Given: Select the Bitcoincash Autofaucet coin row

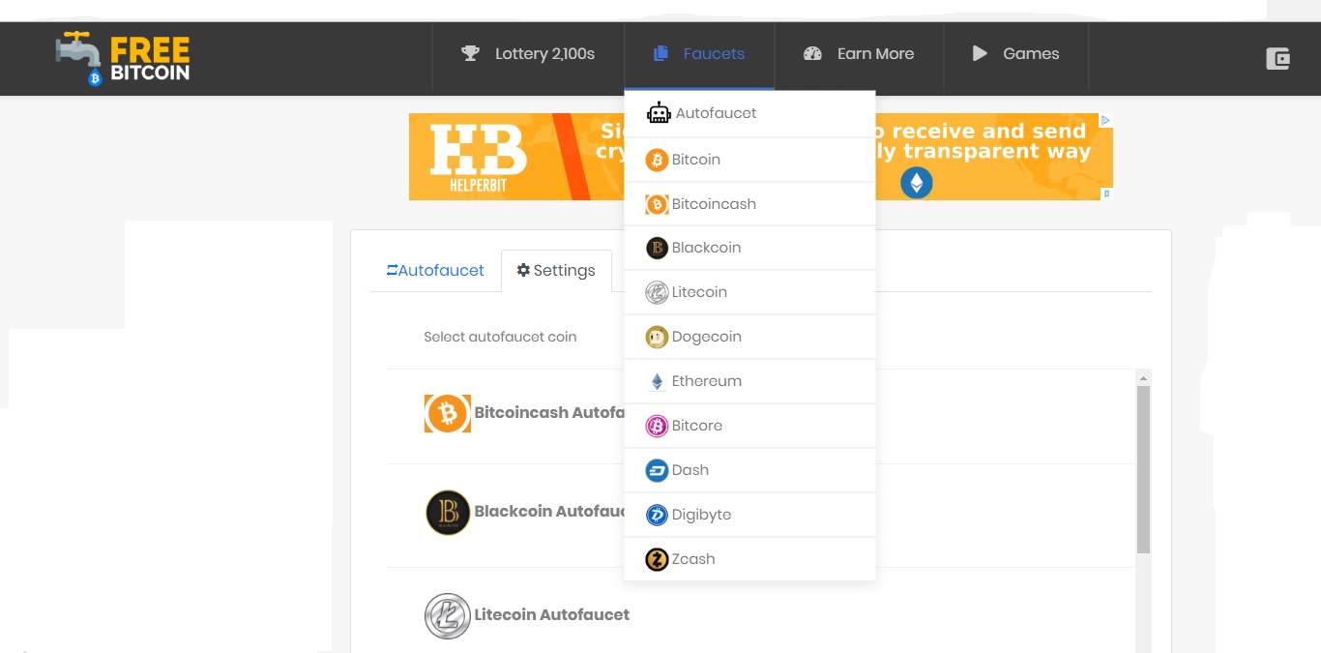Looking at the screenshot, I should (761, 414).
